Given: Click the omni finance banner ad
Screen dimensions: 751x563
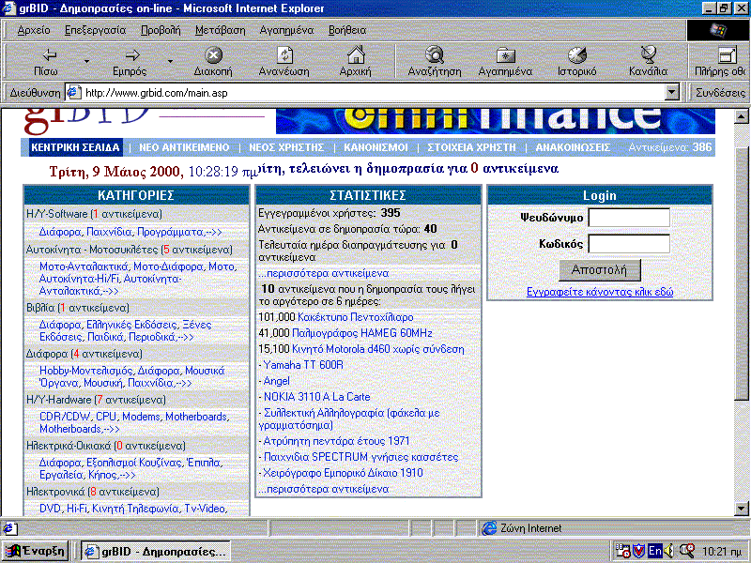Looking at the screenshot, I should (x=496, y=121).
